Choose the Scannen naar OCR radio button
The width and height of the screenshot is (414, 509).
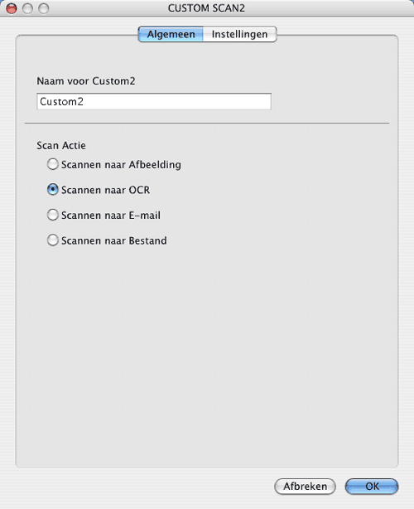click(52, 190)
